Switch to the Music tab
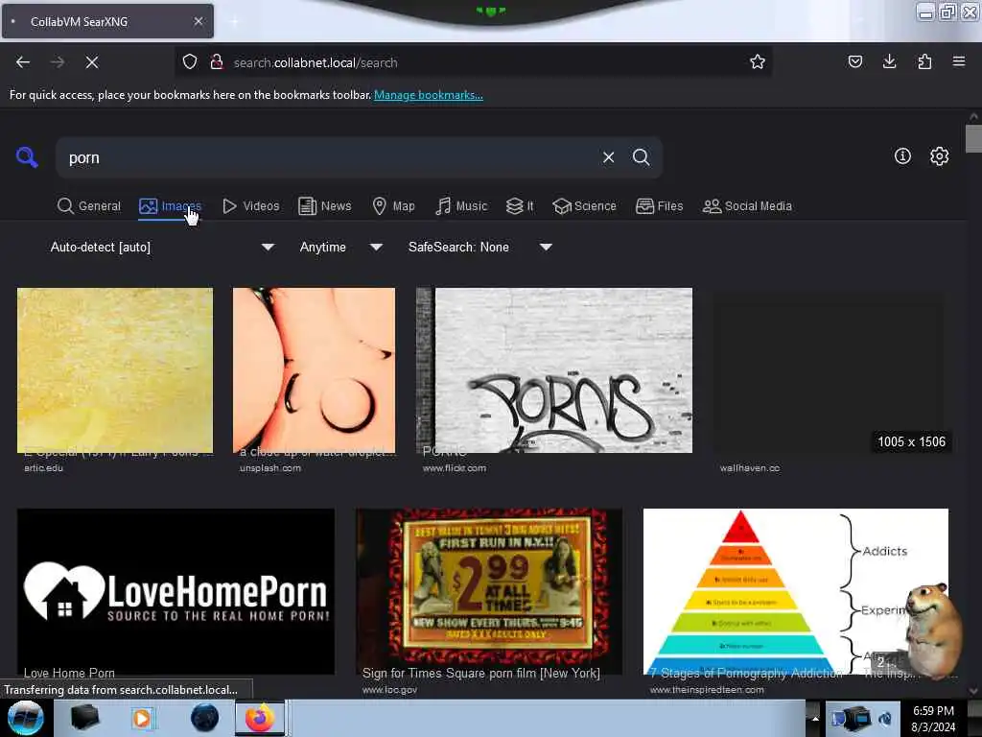Screen dimensions: 982x737 pyautogui.click(x=461, y=206)
